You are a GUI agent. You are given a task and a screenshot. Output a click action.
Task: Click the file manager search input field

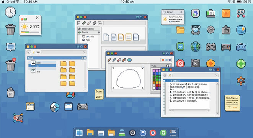tap(64, 53)
